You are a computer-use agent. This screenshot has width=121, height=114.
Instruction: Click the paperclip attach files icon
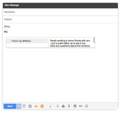coord(57,106)
